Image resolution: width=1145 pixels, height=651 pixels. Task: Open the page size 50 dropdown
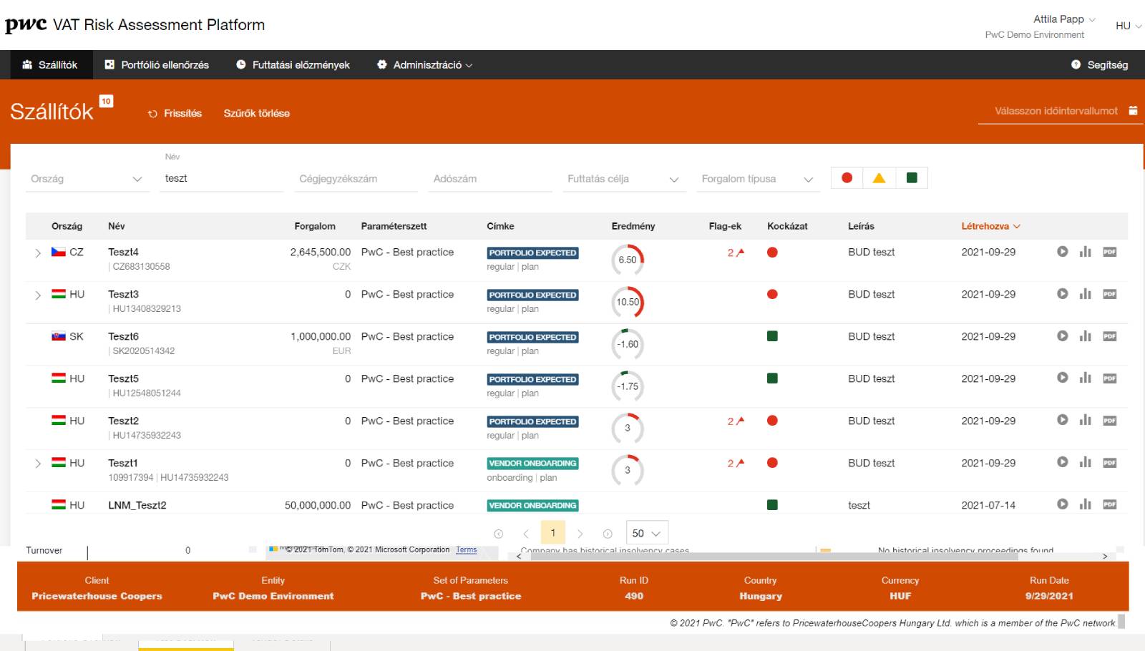(646, 533)
